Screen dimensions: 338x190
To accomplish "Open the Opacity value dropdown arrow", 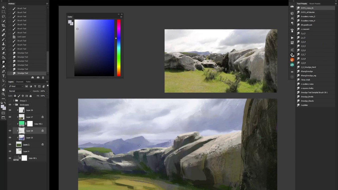I will (47, 91).
